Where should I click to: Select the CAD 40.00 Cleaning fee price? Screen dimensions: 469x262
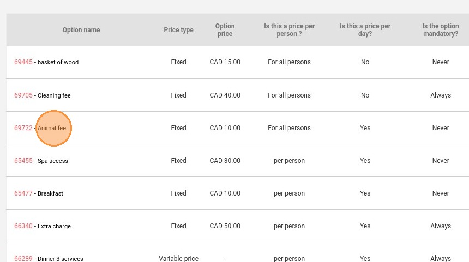(x=225, y=95)
